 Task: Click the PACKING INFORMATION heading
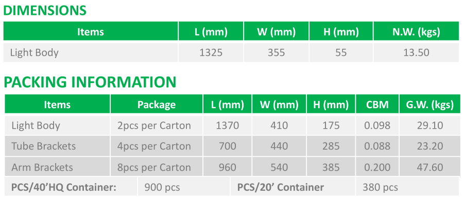(x=90, y=82)
